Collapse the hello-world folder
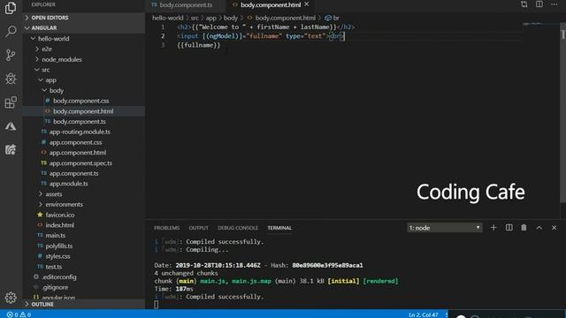Viewport: 566px width, 318px height. (x=84, y=39)
